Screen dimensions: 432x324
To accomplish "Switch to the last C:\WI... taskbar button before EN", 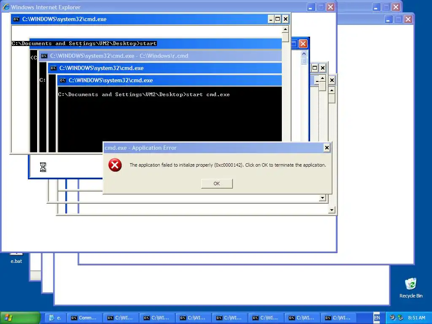I will click(x=339, y=318).
